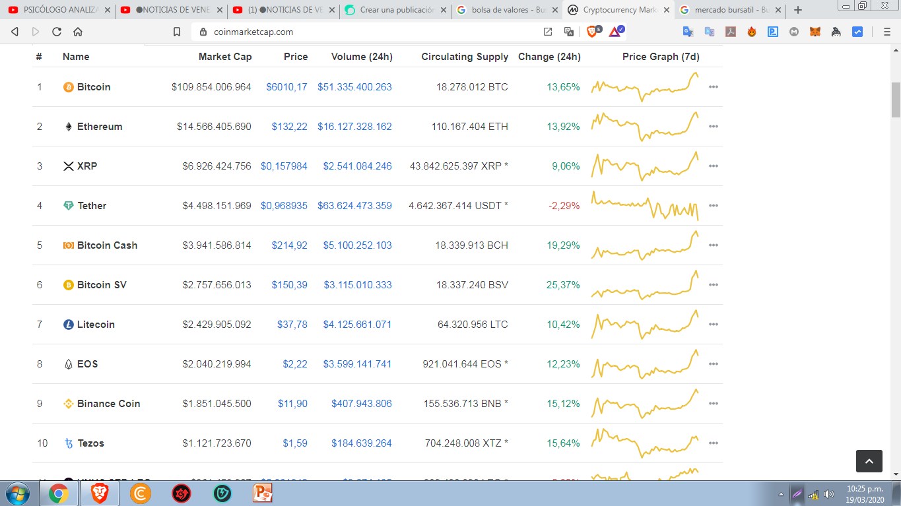Click the translate page icon in the address bar
901x506 pixels.
coord(568,32)
